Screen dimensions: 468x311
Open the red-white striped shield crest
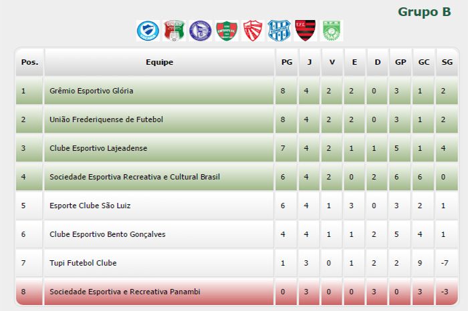click(253, 31)
